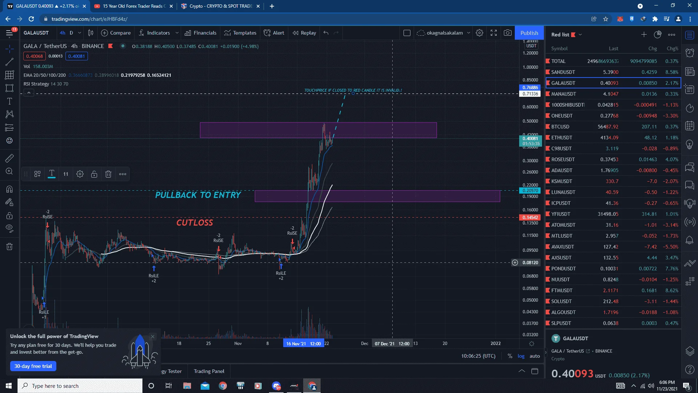This screenshot has width=698, height=393.
Task: Switch chart to fullscreen mode
Action: point(494,33)
